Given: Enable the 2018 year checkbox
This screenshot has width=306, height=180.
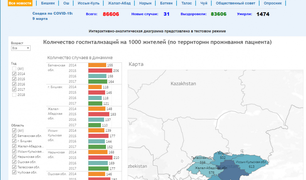Looking at the screenshot, I should pyautogui.click(x=14, y=95).
